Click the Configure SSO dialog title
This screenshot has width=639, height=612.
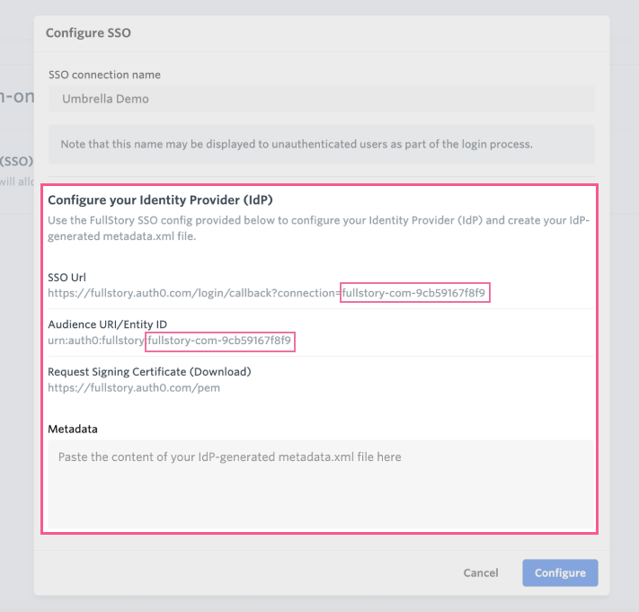[x=89, y=33]
